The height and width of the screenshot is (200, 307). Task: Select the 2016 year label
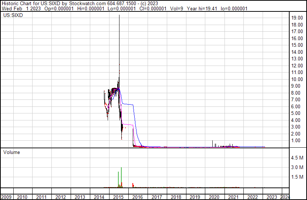[138, 197]
